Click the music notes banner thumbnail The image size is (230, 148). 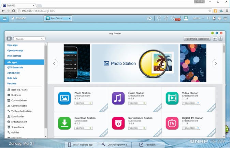click(193, 63)
